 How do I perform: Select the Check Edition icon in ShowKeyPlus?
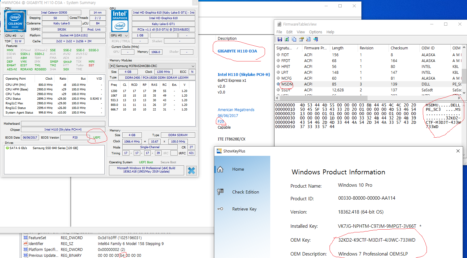pos(220,192)
